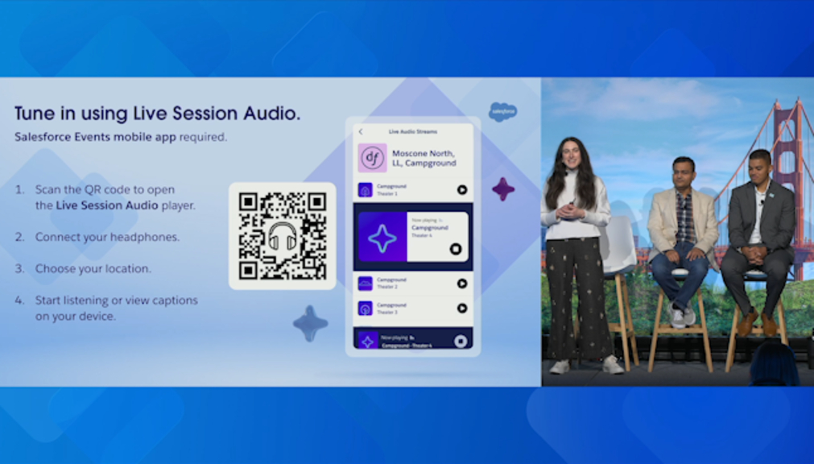Click the Campground Theater 1 stream icon
This screenshot has height=464, width=814.
pos(365,189)
